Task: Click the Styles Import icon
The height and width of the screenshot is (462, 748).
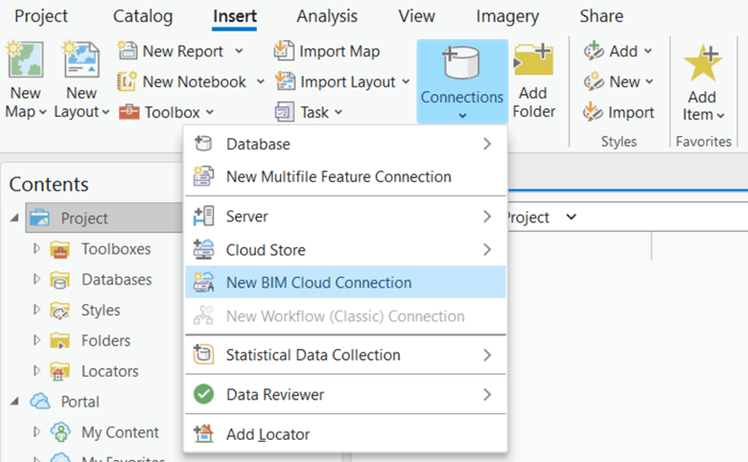Action: point(593,112)
